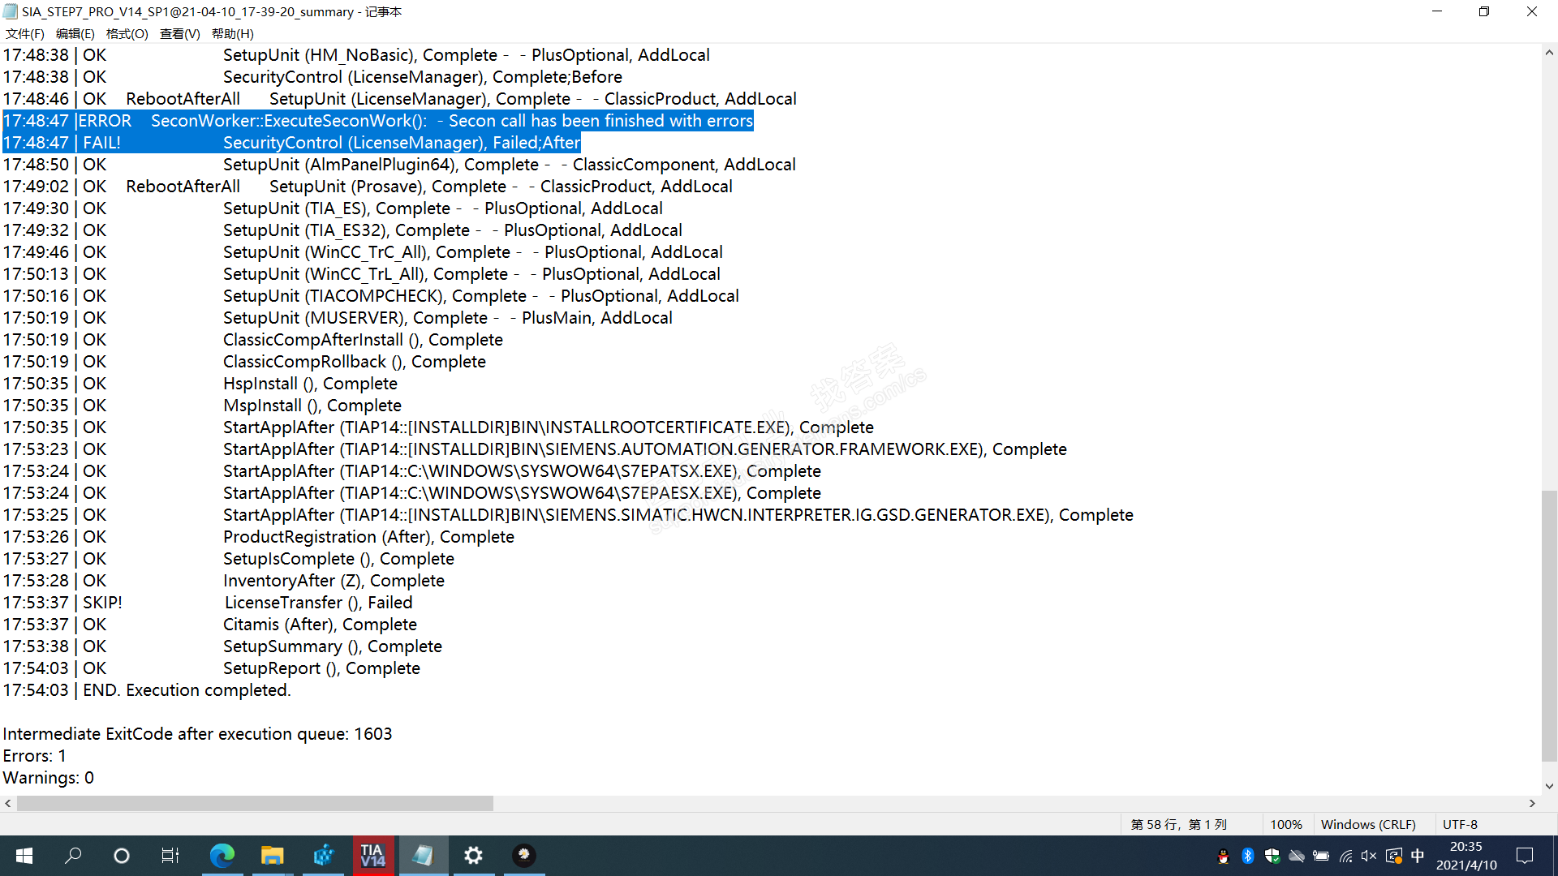Open the 格式(O) menu
Viewport: 1558px width, 876px height.
point(127,33)
